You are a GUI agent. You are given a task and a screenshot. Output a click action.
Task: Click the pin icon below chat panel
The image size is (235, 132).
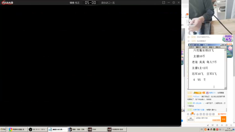tap(208, 125)
